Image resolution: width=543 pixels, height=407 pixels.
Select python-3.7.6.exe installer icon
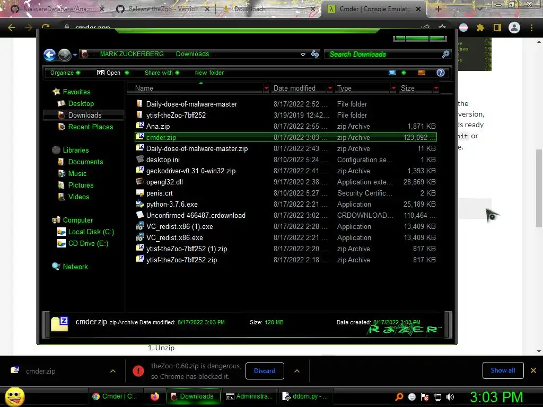pyautogui.click(x=140, y=204)
